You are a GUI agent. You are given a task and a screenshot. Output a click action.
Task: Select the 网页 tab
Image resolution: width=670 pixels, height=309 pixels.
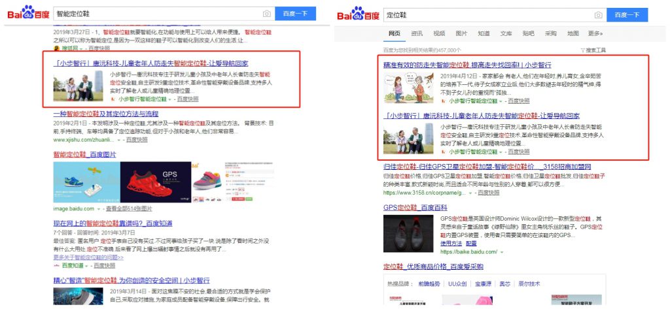[395, 34]
